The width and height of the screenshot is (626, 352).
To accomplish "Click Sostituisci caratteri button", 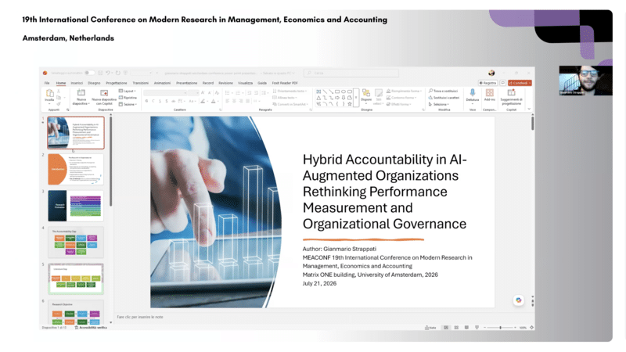I will click(444, 97).
